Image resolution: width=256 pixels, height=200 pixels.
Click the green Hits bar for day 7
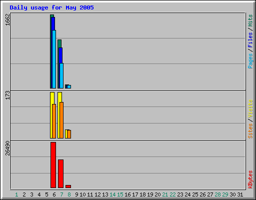[x=58, y=64]
